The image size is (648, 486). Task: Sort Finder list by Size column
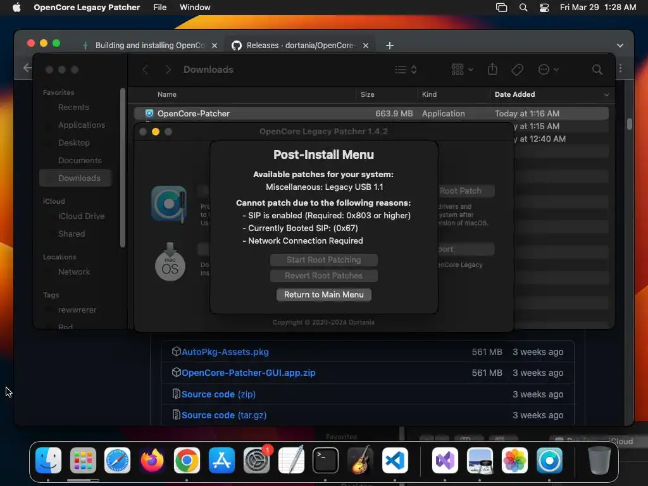[x=368, y=94]
